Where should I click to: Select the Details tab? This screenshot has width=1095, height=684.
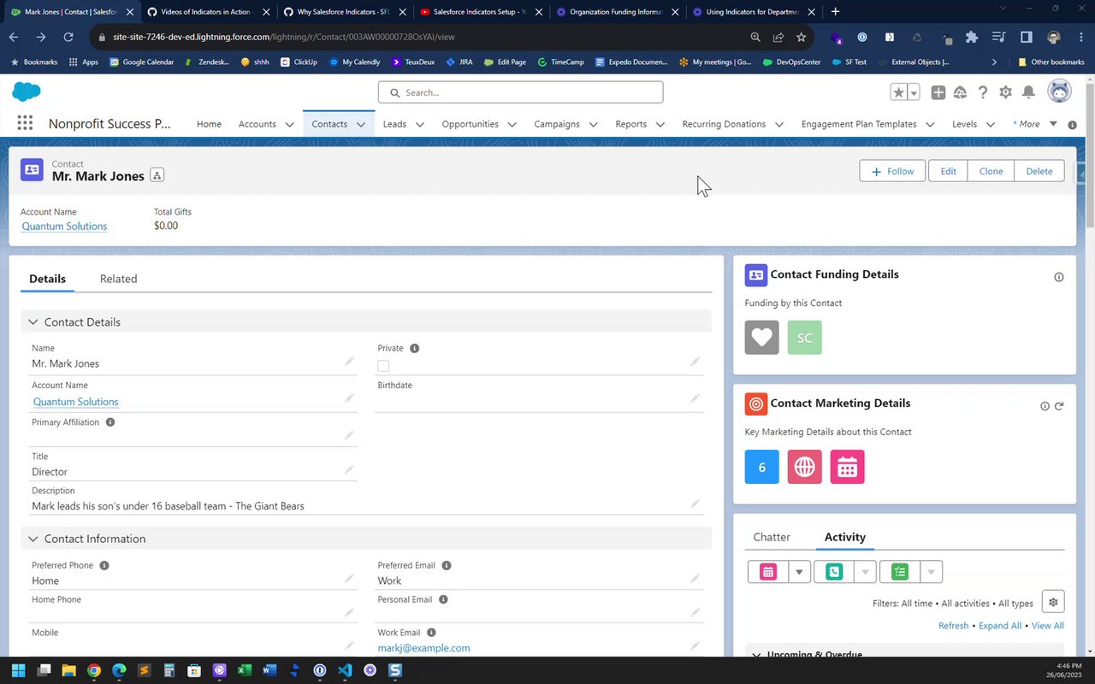pos(47,279)
